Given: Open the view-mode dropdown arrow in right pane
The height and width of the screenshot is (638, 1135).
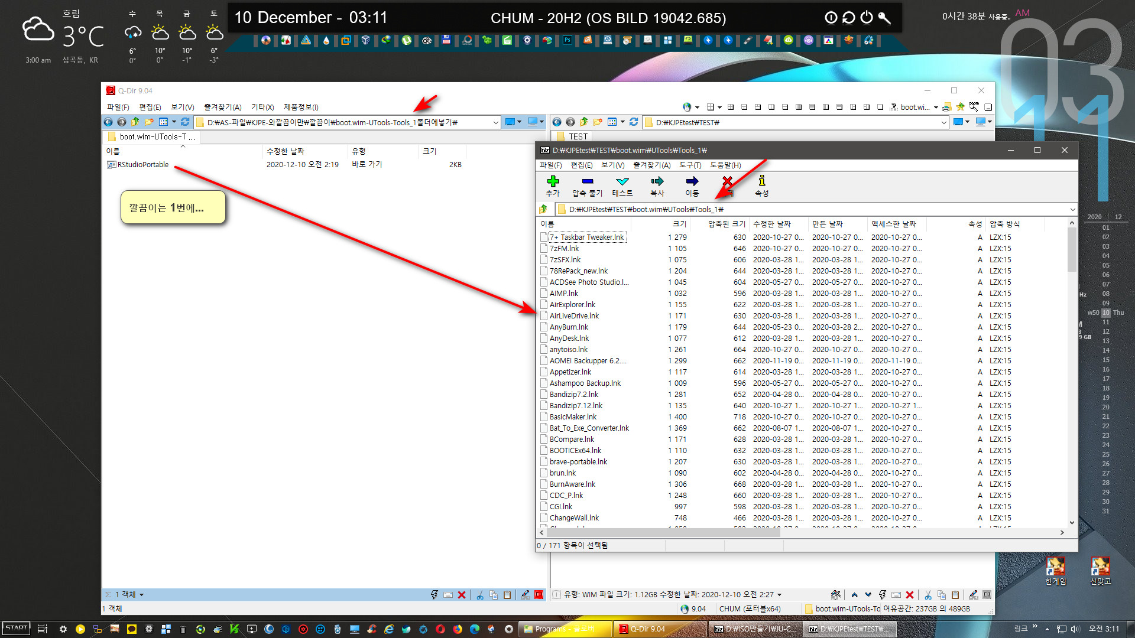Looking at the screenshot, I should (622, 122).
